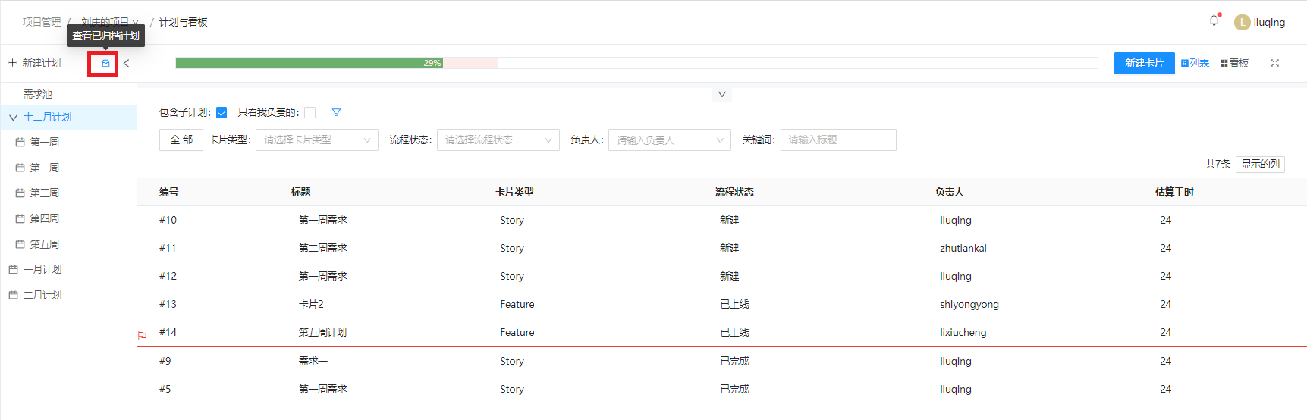Click the 估算工时 column header
Screen dimensions: 1307x420
1174,192
